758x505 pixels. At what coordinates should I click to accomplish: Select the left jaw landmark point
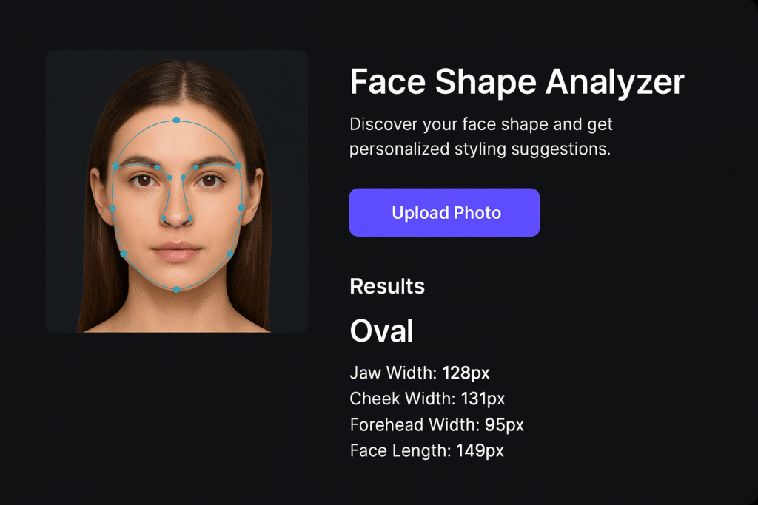[x=125, y=253]
